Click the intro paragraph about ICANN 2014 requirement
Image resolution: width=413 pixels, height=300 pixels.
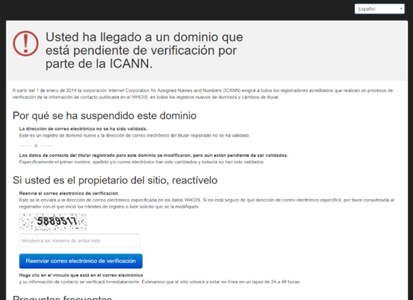click(x=203, y=94)
